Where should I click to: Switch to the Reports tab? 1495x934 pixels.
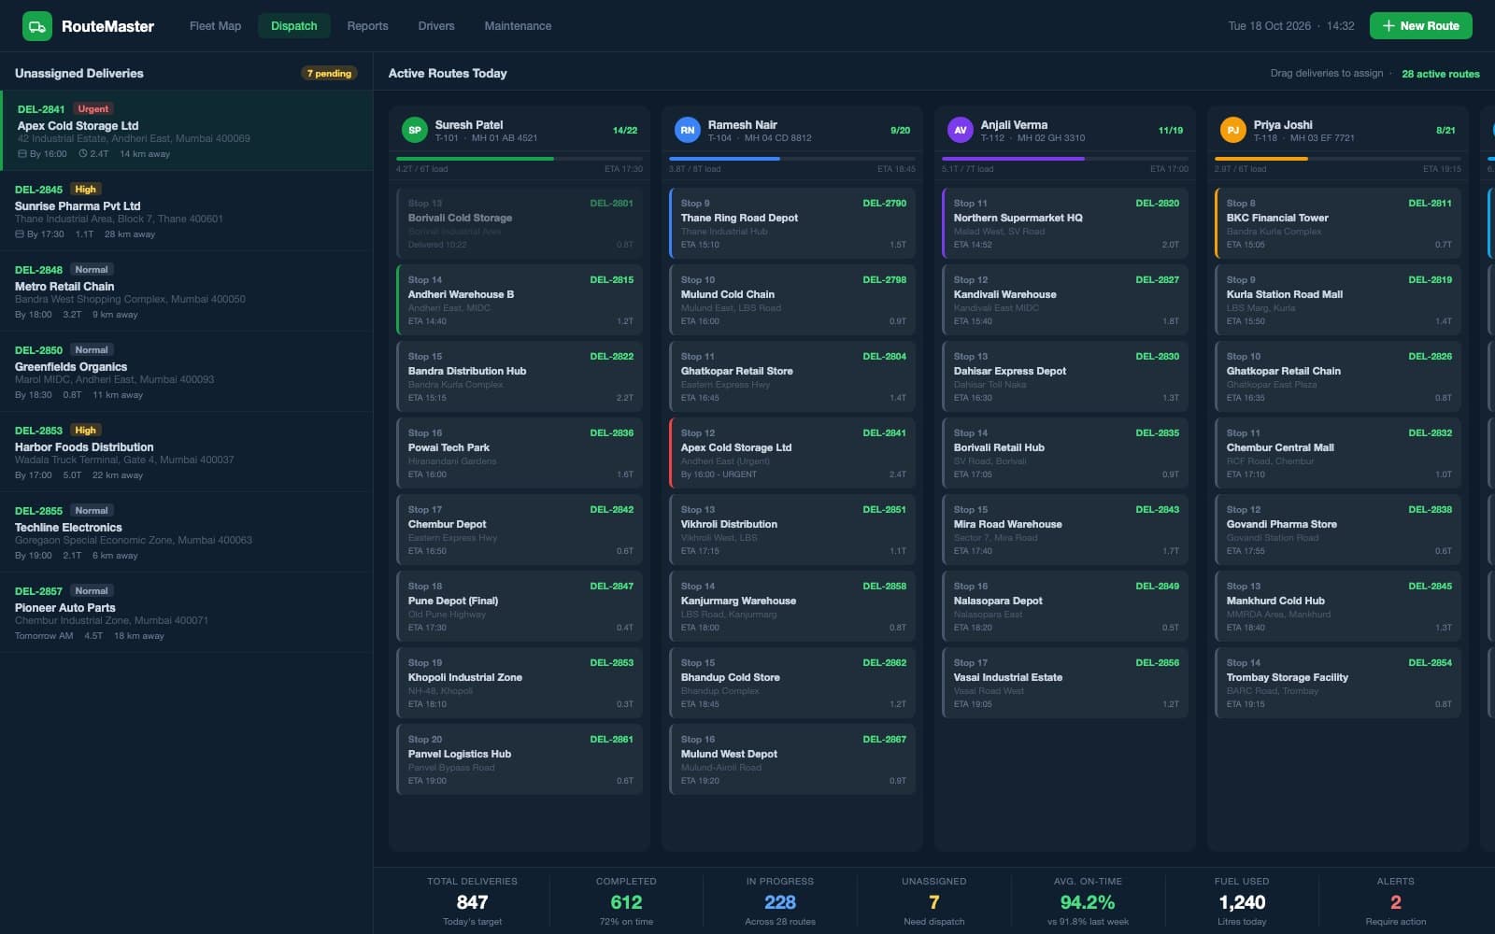click(x=367, y=26)
